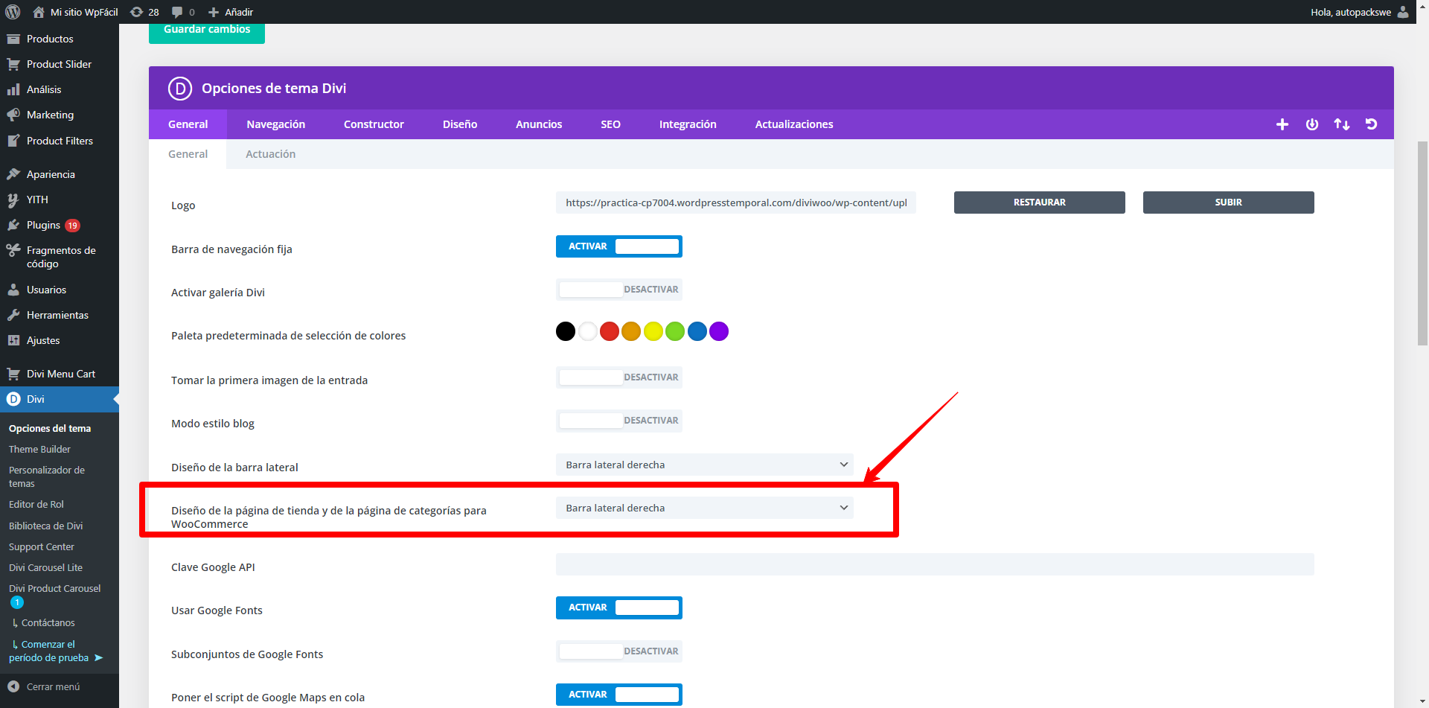1429x708 pixels.
Task: Open Fragmentos de código in the sidebar
Action: point(60,257)
